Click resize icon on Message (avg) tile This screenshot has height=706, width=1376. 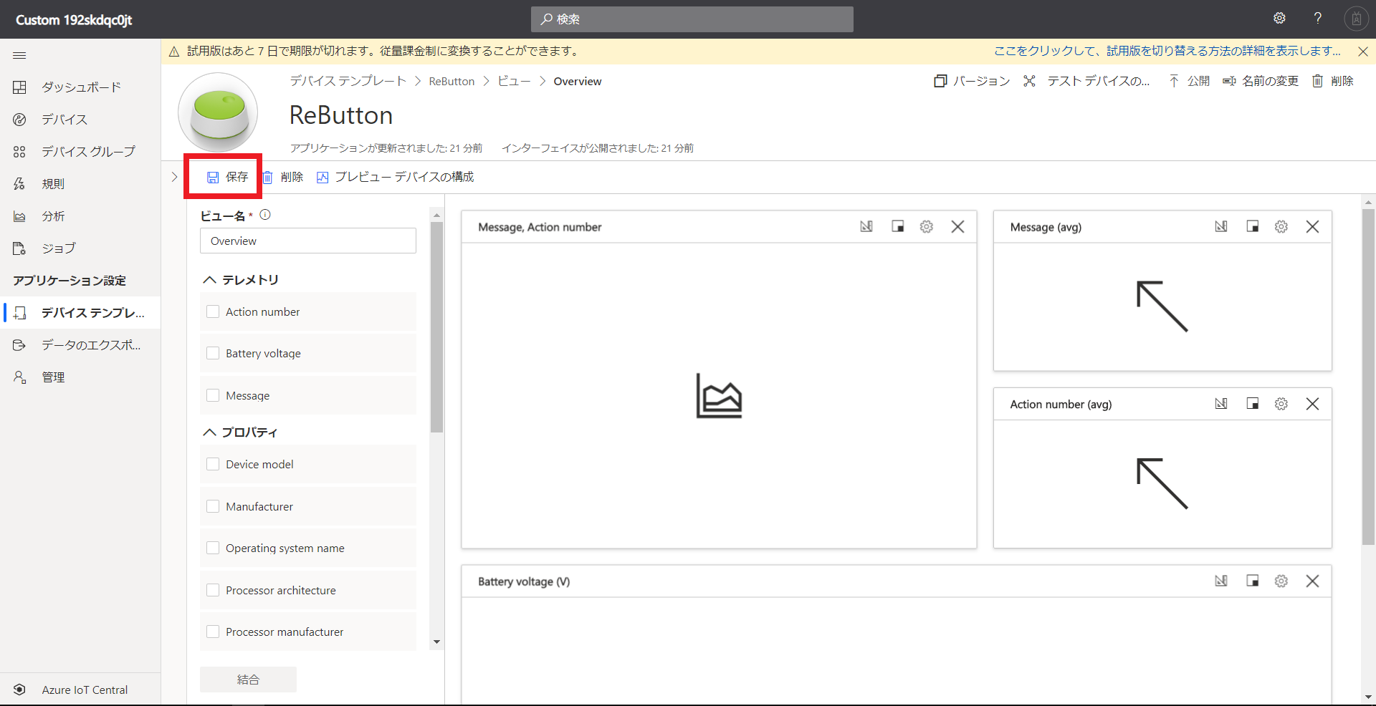tap(1252, 227)
